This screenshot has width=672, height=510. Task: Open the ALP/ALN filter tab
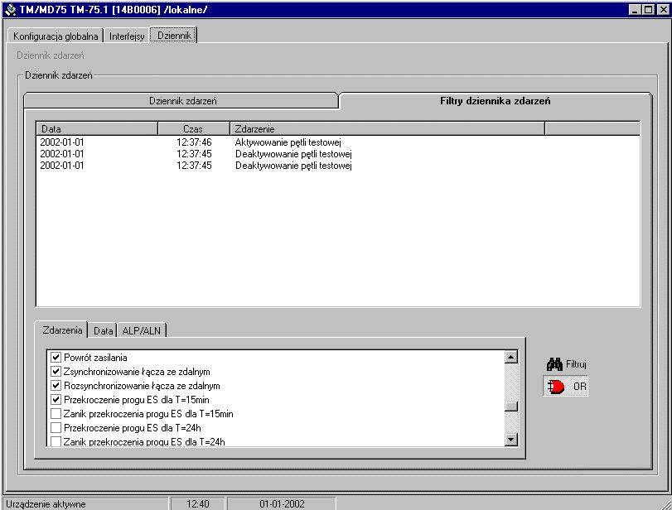(x=142, y=330)
